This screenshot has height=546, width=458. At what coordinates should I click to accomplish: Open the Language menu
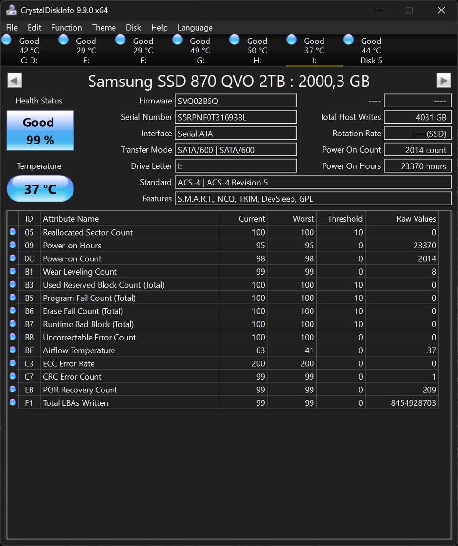pos(195,28)
